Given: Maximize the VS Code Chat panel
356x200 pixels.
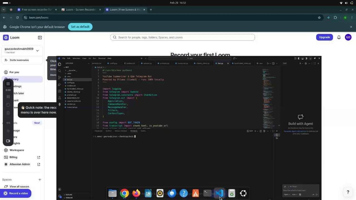Looking at the screenshot, I should [315, 63].
